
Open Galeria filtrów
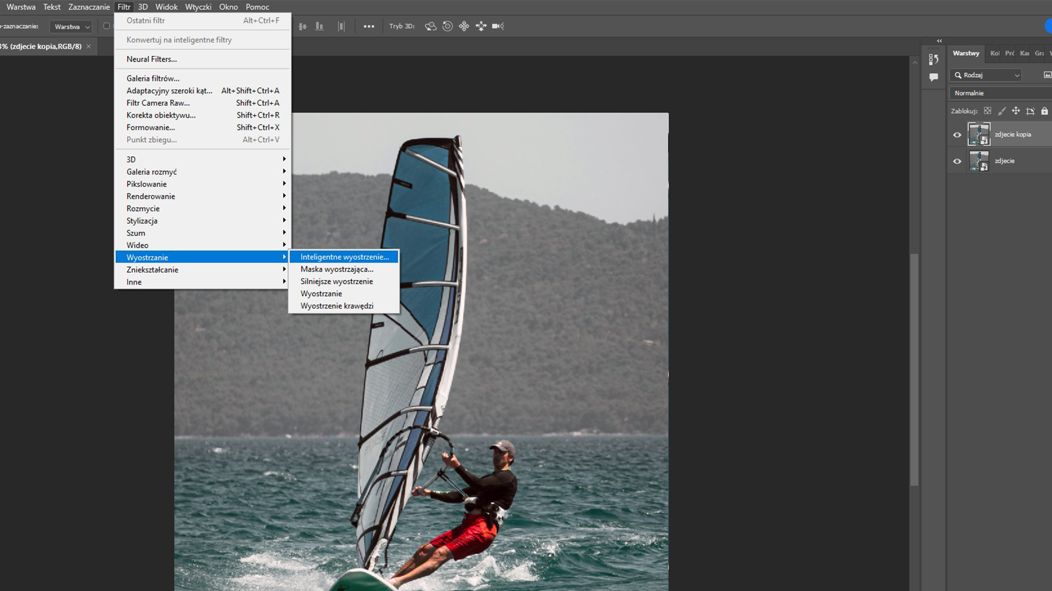click(202, 78)
